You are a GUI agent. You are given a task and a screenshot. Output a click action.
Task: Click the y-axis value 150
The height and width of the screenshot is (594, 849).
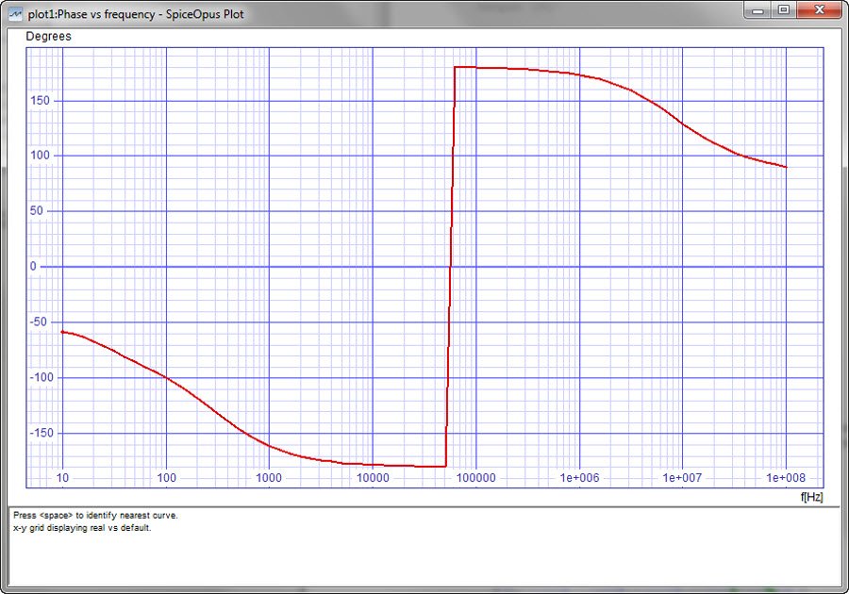[x=40, y=100]
